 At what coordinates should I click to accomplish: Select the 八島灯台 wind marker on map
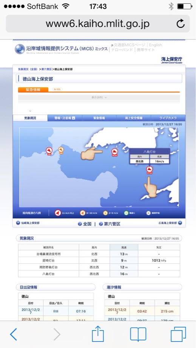click(150, 170)
